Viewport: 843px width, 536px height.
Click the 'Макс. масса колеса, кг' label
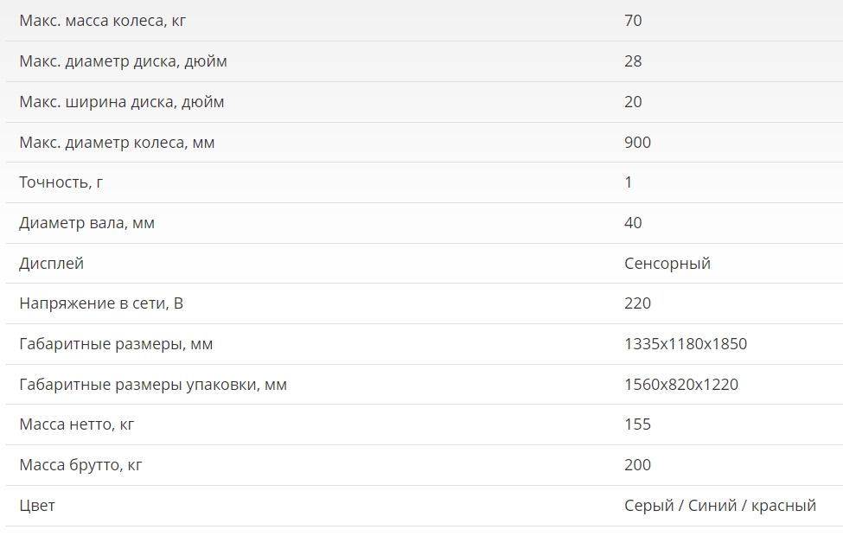point(102,21)
